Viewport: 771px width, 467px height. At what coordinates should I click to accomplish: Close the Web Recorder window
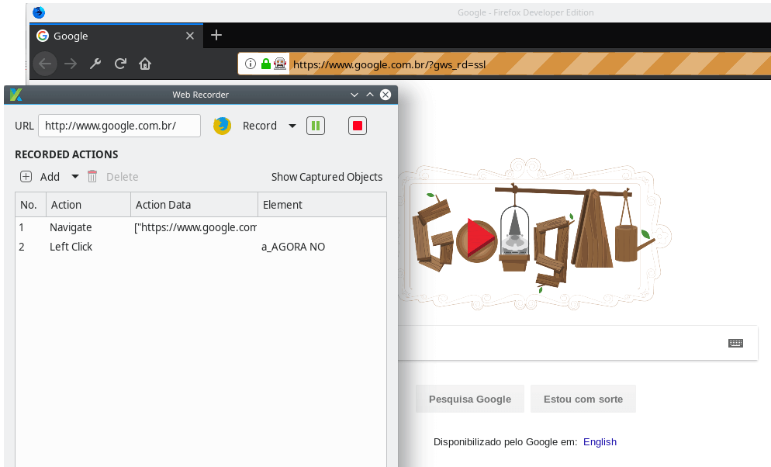click(x=385, y=95)
